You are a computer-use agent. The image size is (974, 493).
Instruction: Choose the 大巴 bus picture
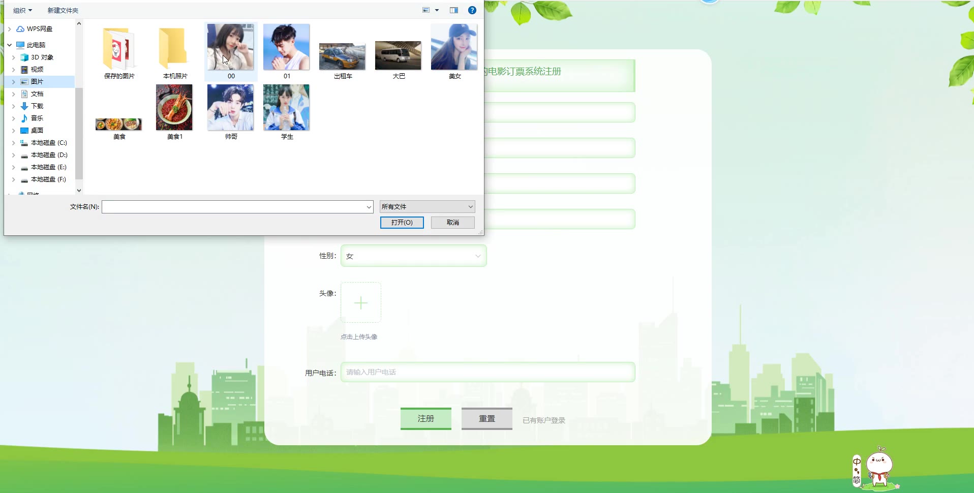click(399, 60)
